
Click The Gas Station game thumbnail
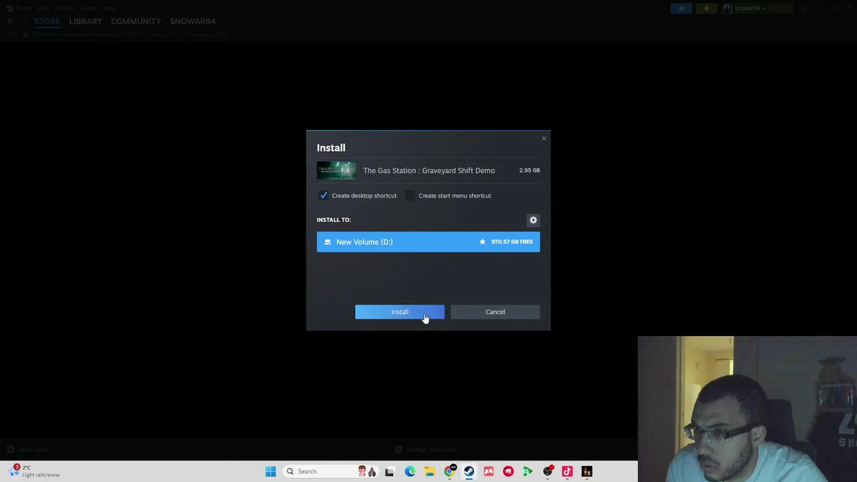tap(337, 170)
